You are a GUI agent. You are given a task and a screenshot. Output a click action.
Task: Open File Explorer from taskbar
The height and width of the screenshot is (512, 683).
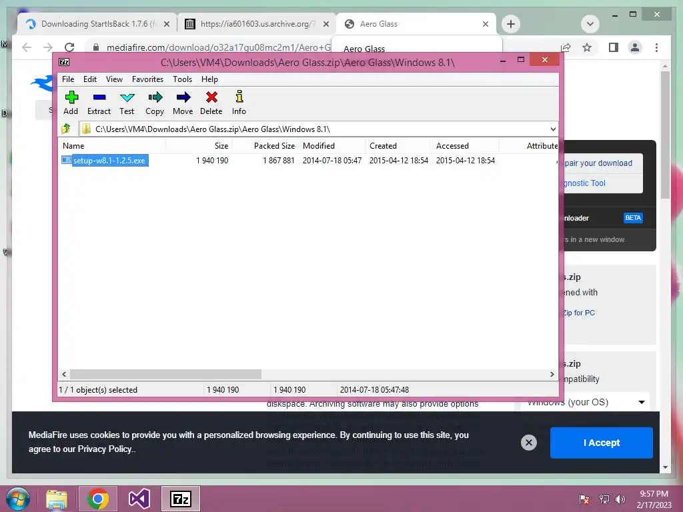coord(57,499)
